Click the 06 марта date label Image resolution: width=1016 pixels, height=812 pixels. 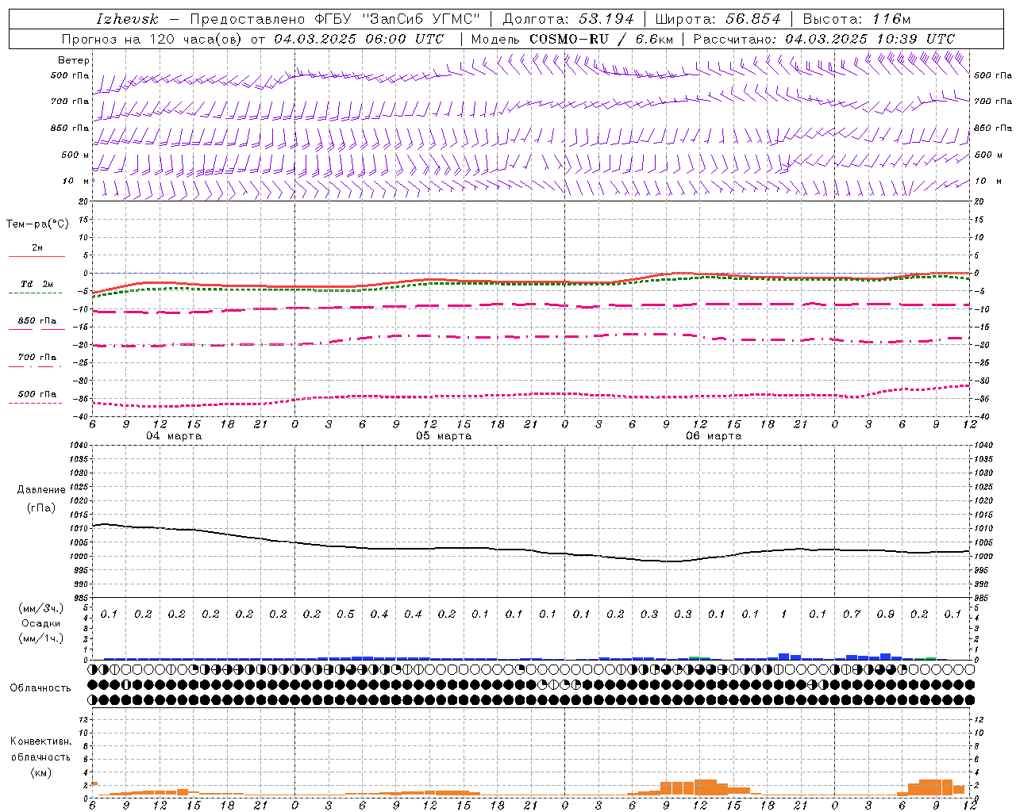[x=714, y=436]
